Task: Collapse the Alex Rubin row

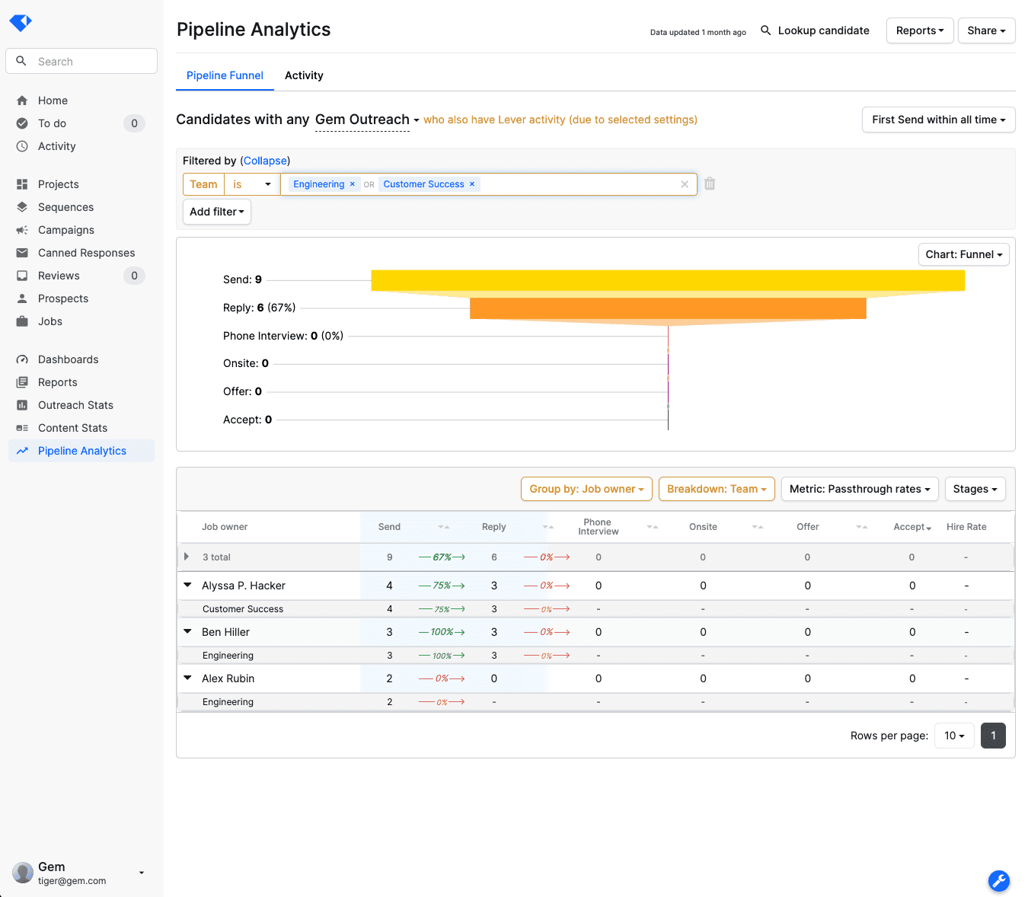Action: (187, 678)
